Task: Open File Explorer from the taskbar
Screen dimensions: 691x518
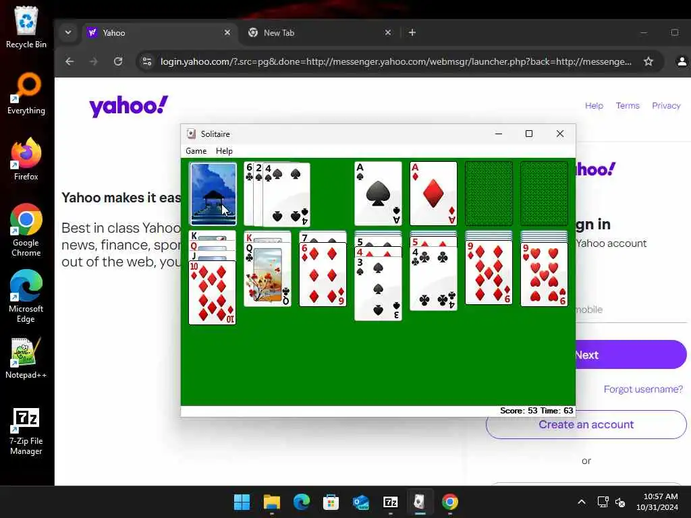Action: (272, 502)
